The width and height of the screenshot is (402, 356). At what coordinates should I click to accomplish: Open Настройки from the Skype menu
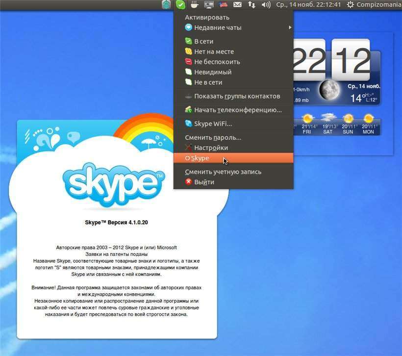233,148
